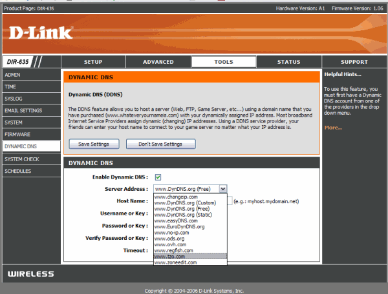Click 'Host Name :' label
This screenshot has height=294, width=388.
[133, 201]
